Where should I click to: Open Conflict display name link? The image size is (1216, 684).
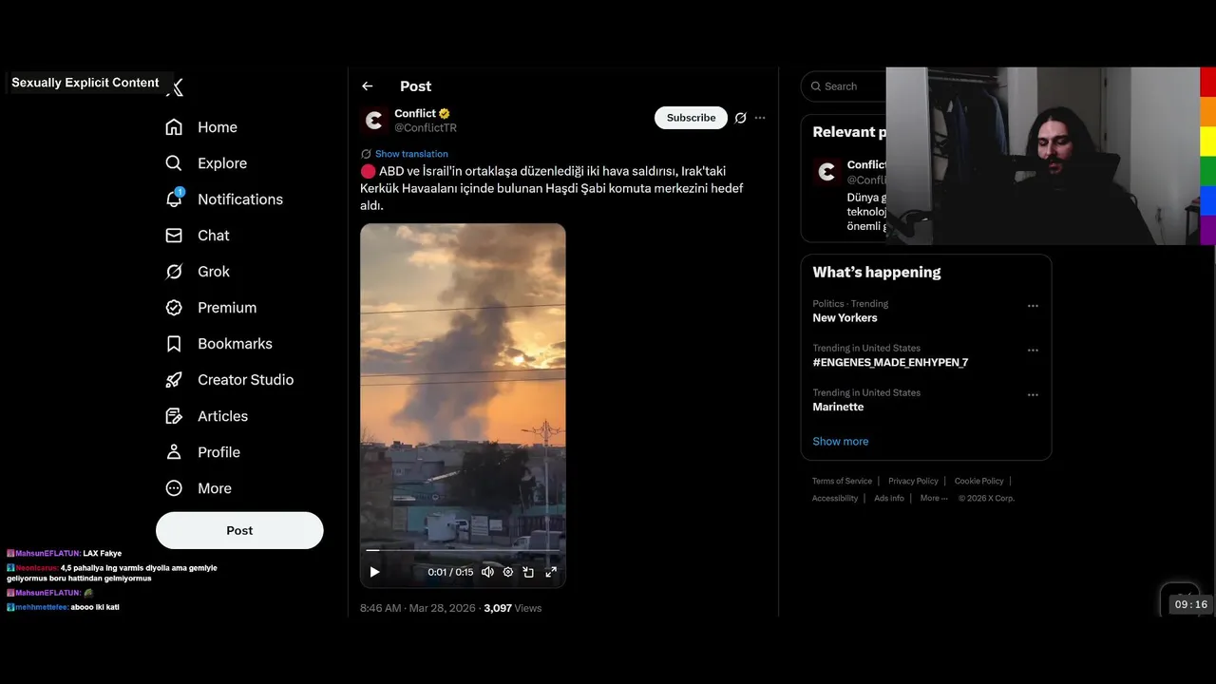[x=415, y=113]
